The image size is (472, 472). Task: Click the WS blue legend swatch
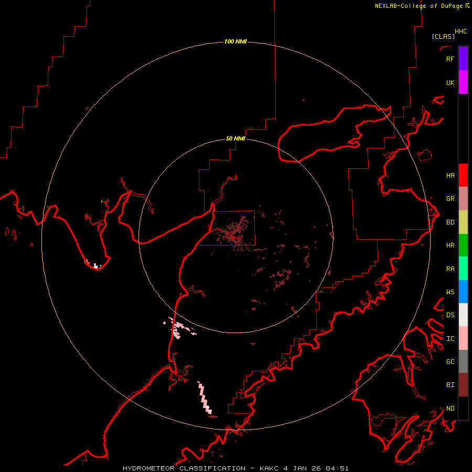463,292
